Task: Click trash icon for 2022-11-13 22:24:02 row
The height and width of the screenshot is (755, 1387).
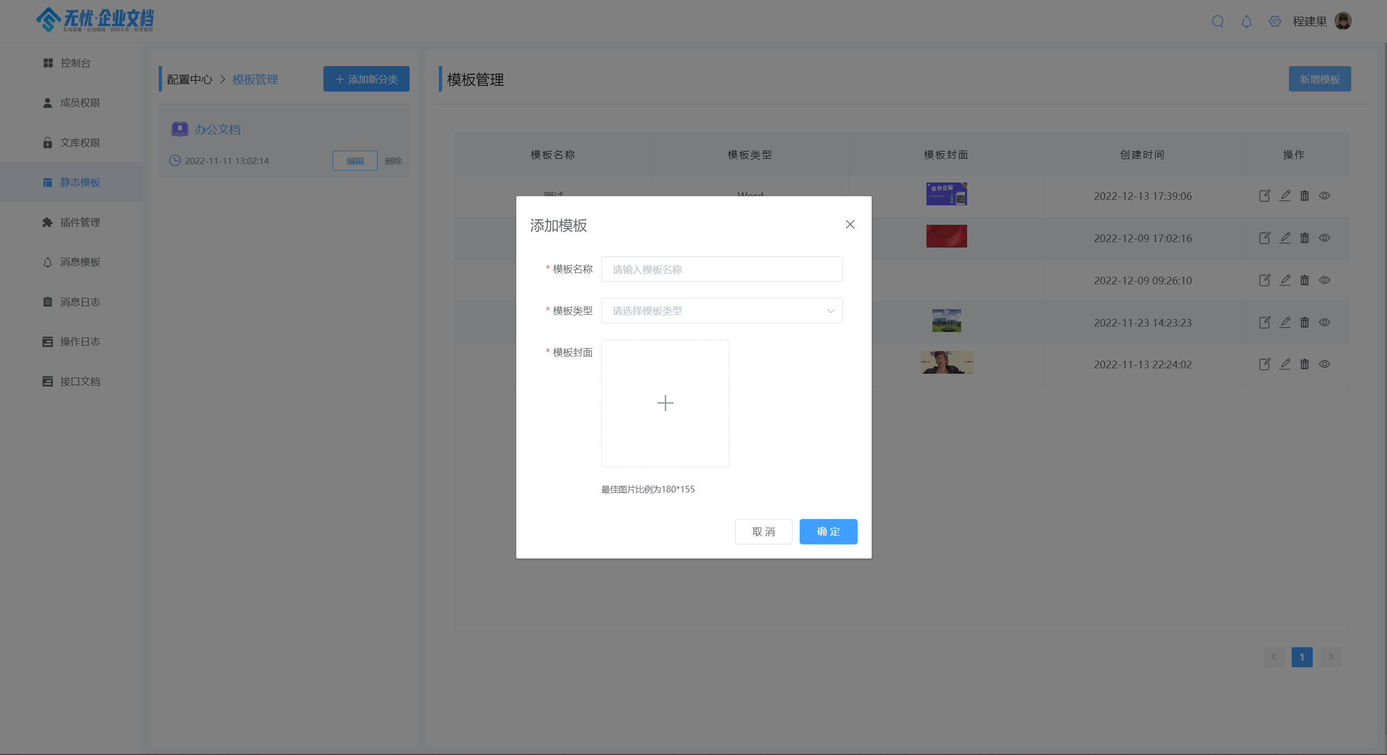Action: [1305, 364]
